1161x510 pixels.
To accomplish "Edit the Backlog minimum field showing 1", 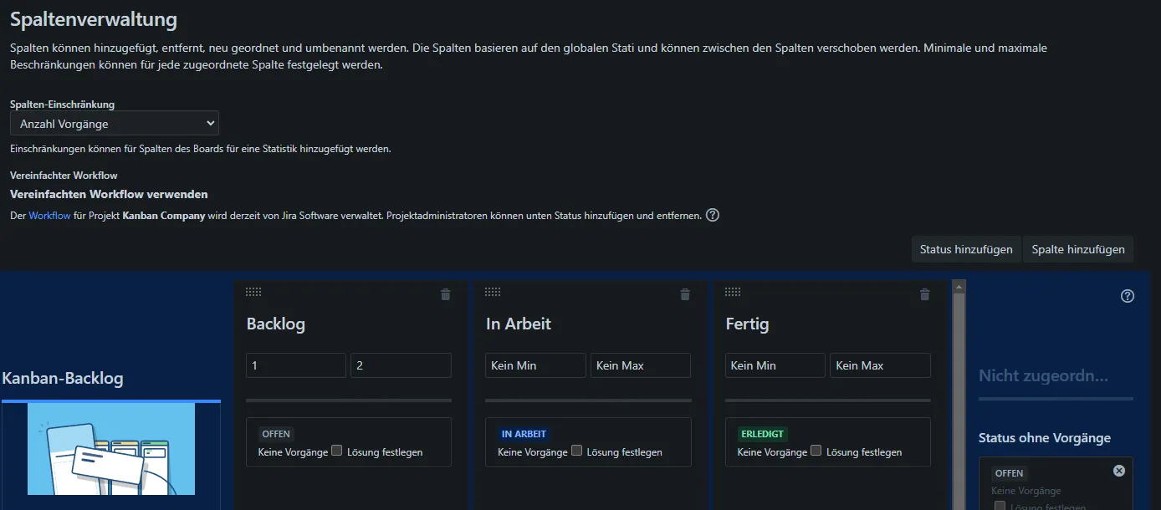I will tap(296, 365).
